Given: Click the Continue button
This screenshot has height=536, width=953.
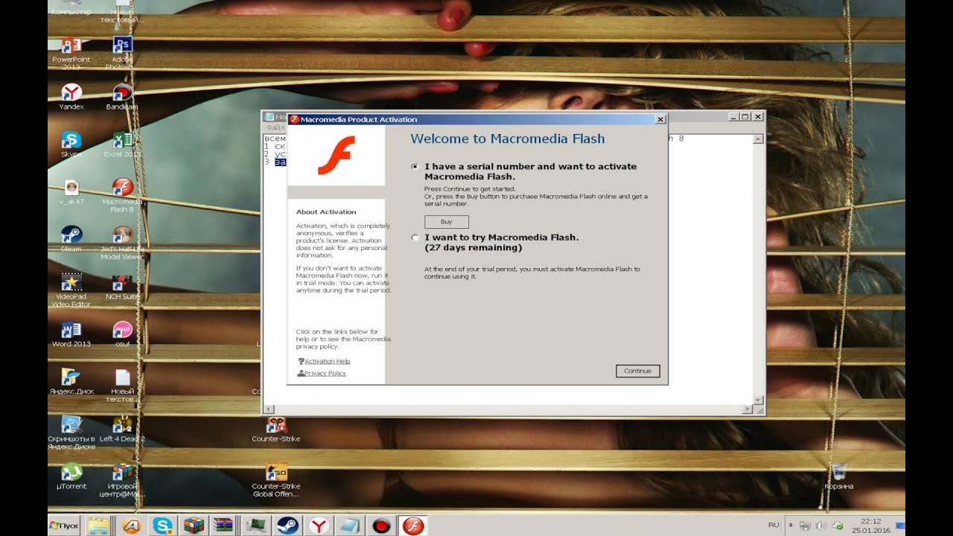Looking at the screenshot, I should pyautogui.click(x=638, y=371).
